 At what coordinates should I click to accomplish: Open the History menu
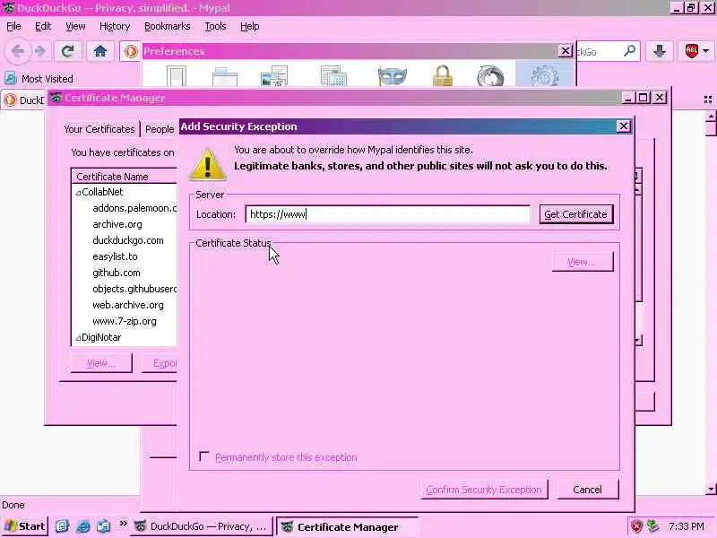point(115,27)
